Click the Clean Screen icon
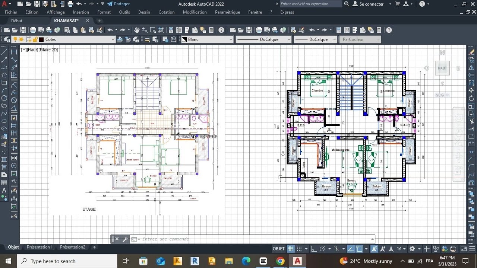The width and height of the screenshot is (477, 268). pyautogui.click(x=464, y=249)
